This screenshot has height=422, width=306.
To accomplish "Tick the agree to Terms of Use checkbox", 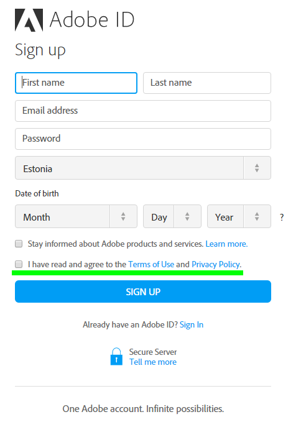I will tap(19, 264).
